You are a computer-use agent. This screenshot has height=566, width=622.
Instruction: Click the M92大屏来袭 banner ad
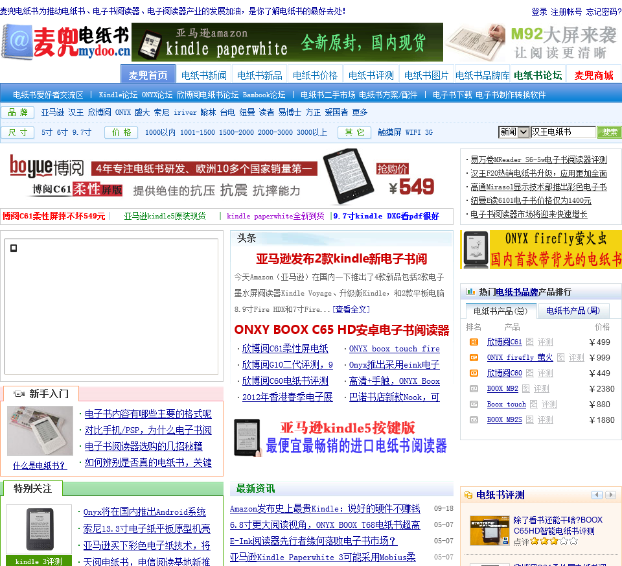click(533, 43)
